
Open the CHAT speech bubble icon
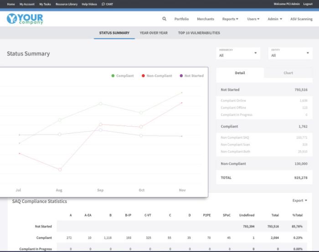tap(103, 4)
